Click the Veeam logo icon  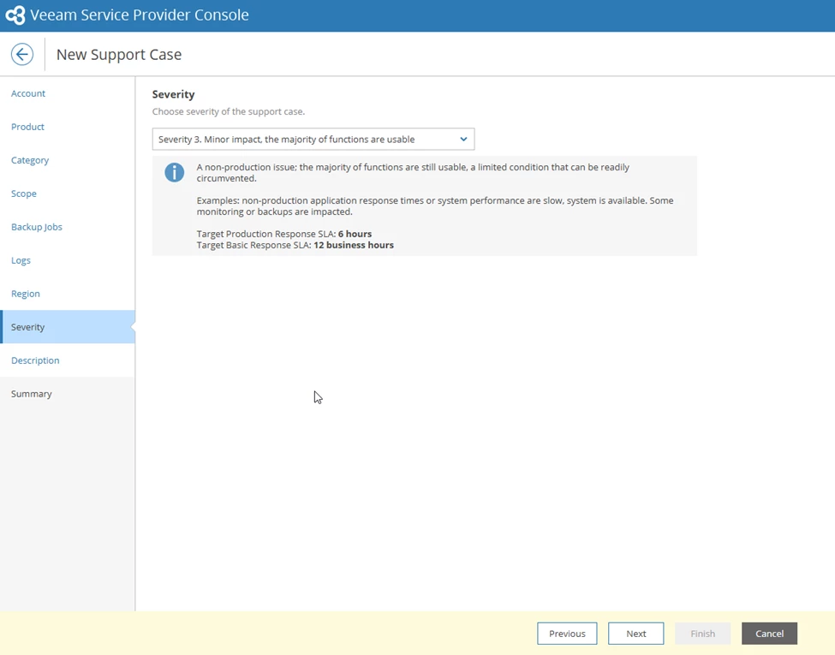pos(15,15)
